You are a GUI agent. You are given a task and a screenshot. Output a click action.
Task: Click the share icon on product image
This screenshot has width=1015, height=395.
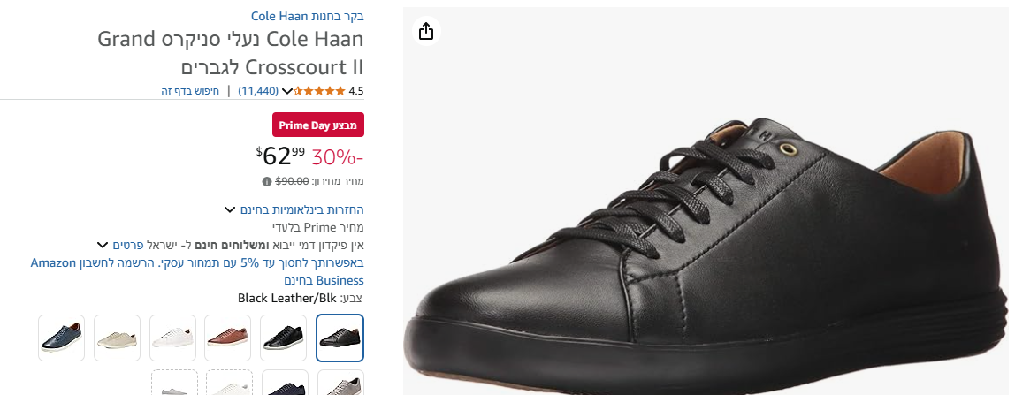click(426, 32)
